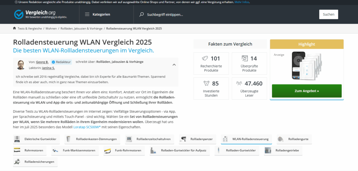Click the search magnifier icon

141,14
